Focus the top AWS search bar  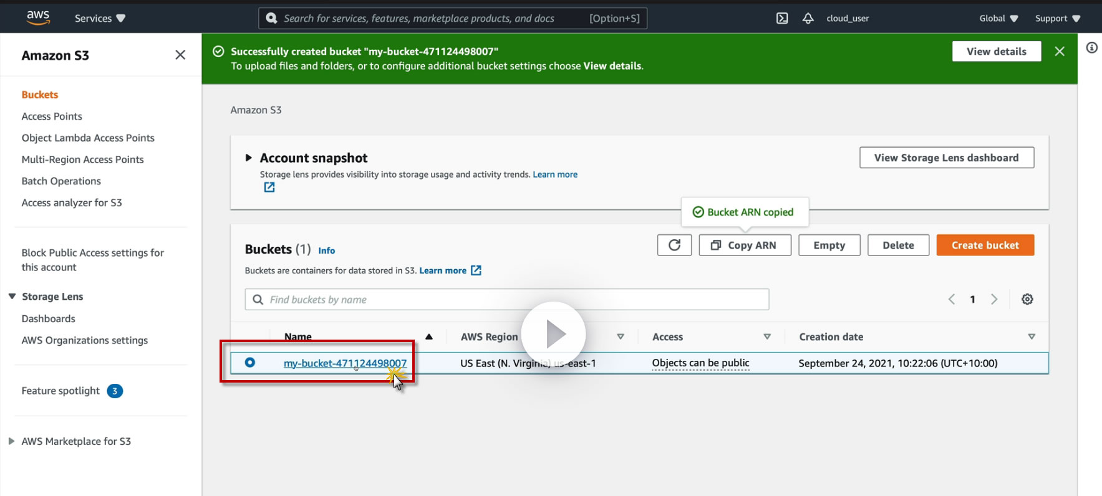click(x=453, y=18)
